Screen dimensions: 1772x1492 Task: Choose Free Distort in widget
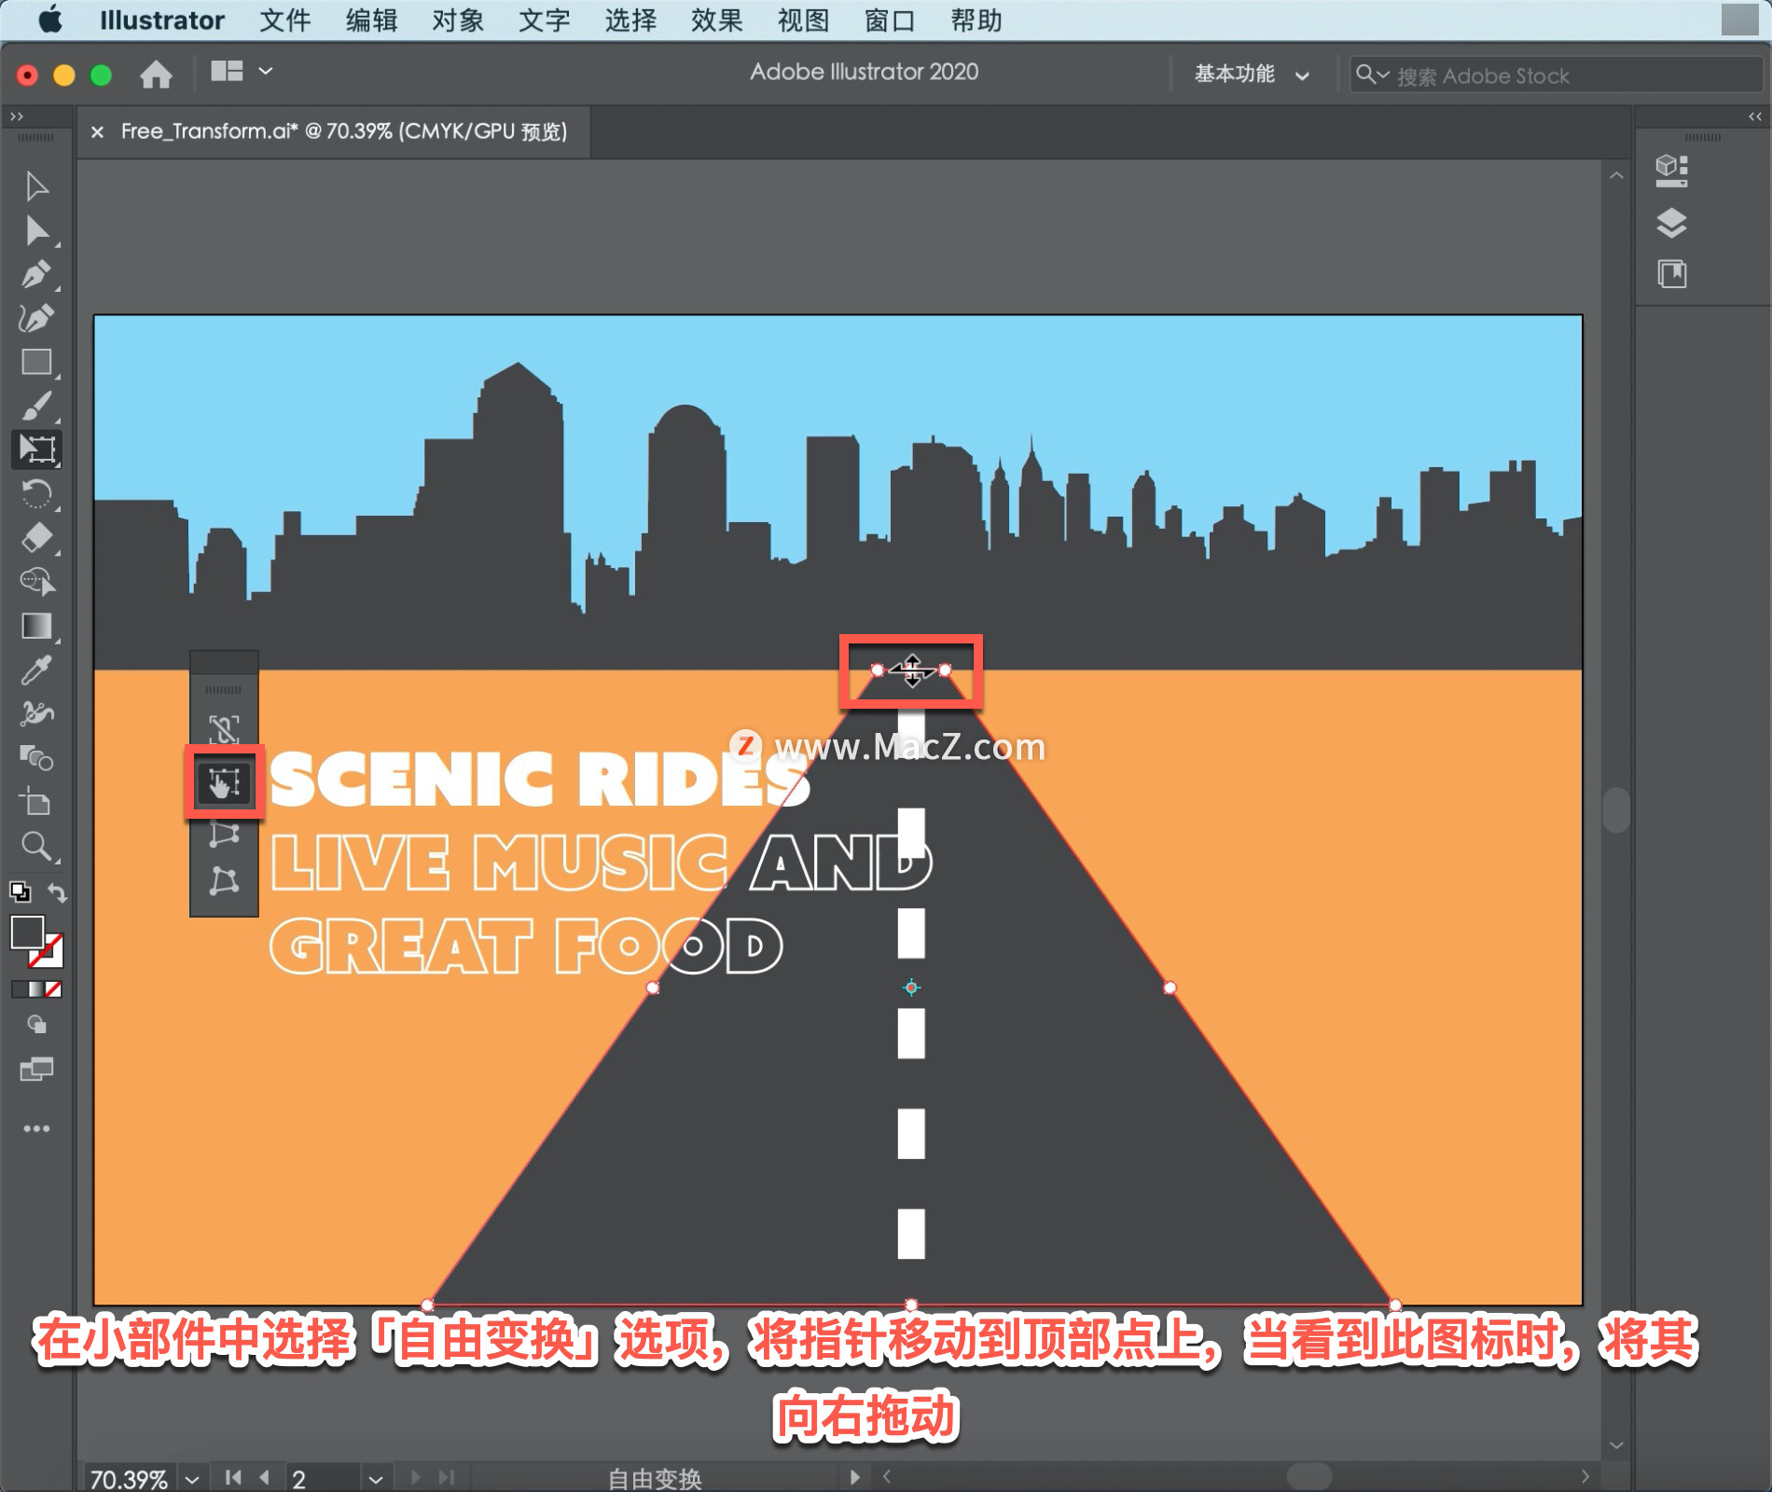click(224, 881)
